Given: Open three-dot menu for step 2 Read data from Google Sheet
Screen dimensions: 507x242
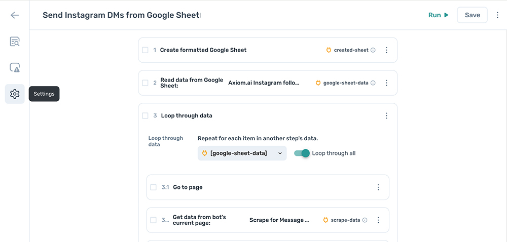Looking at the screenshot, I should (386, 83).
